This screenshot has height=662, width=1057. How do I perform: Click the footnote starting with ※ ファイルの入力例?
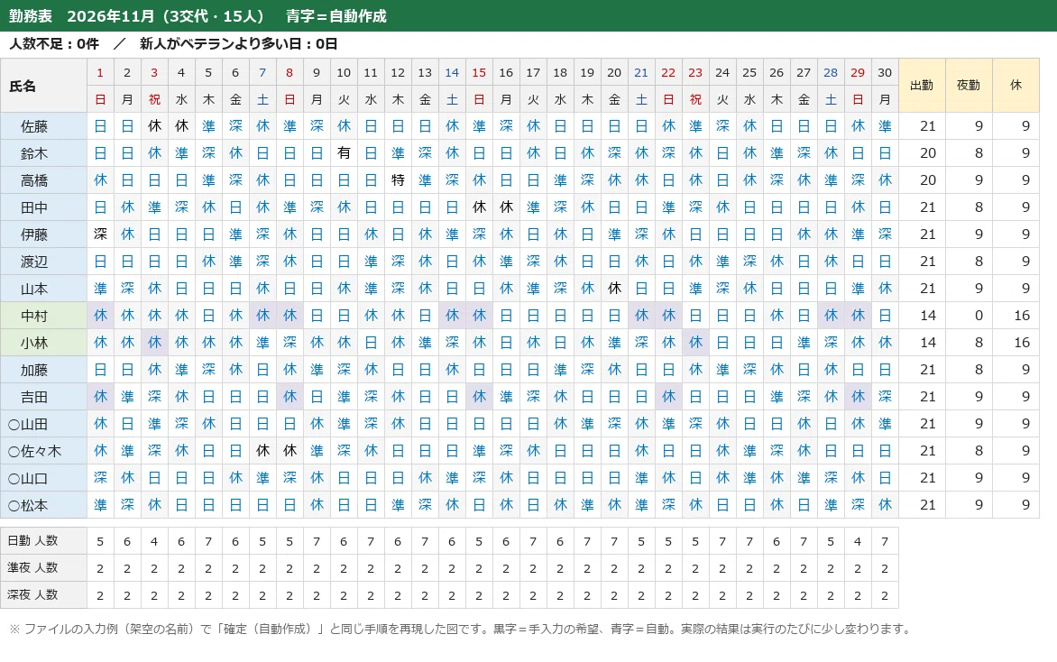pos(461,629)
